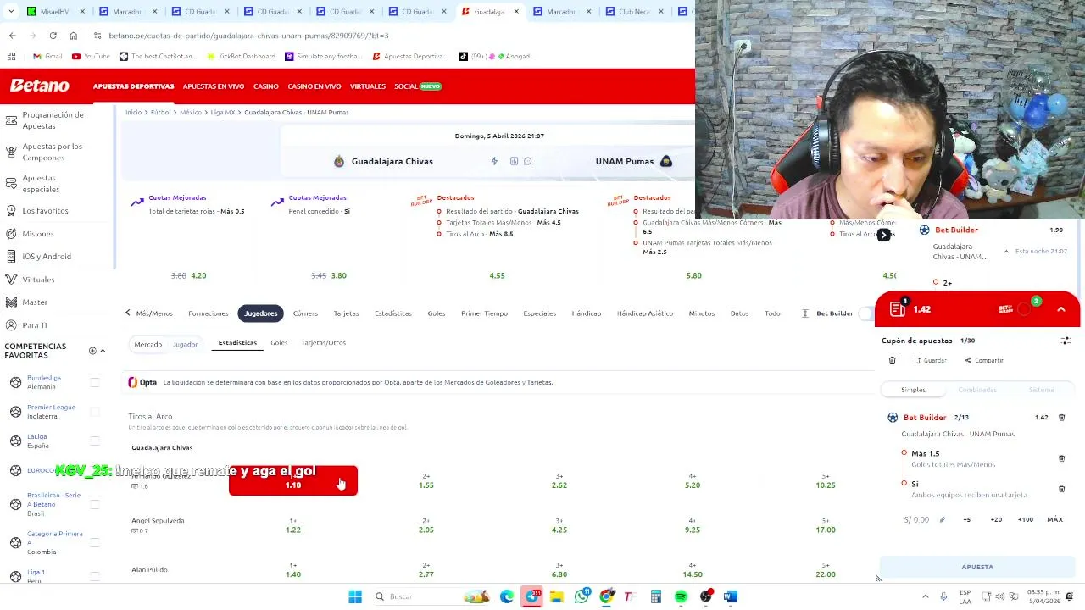Screen dimensions: 1085x610
Task: Click the stake amount input field
Action: click(918, 519)
